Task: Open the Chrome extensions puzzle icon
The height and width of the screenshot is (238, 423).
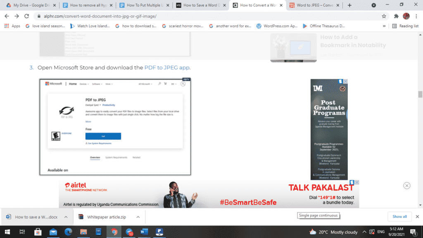Action: [396, 16]
